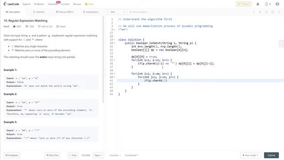Enter editor fullscreen mode icon
284x160 pixels.
click(x=279, y=12)
